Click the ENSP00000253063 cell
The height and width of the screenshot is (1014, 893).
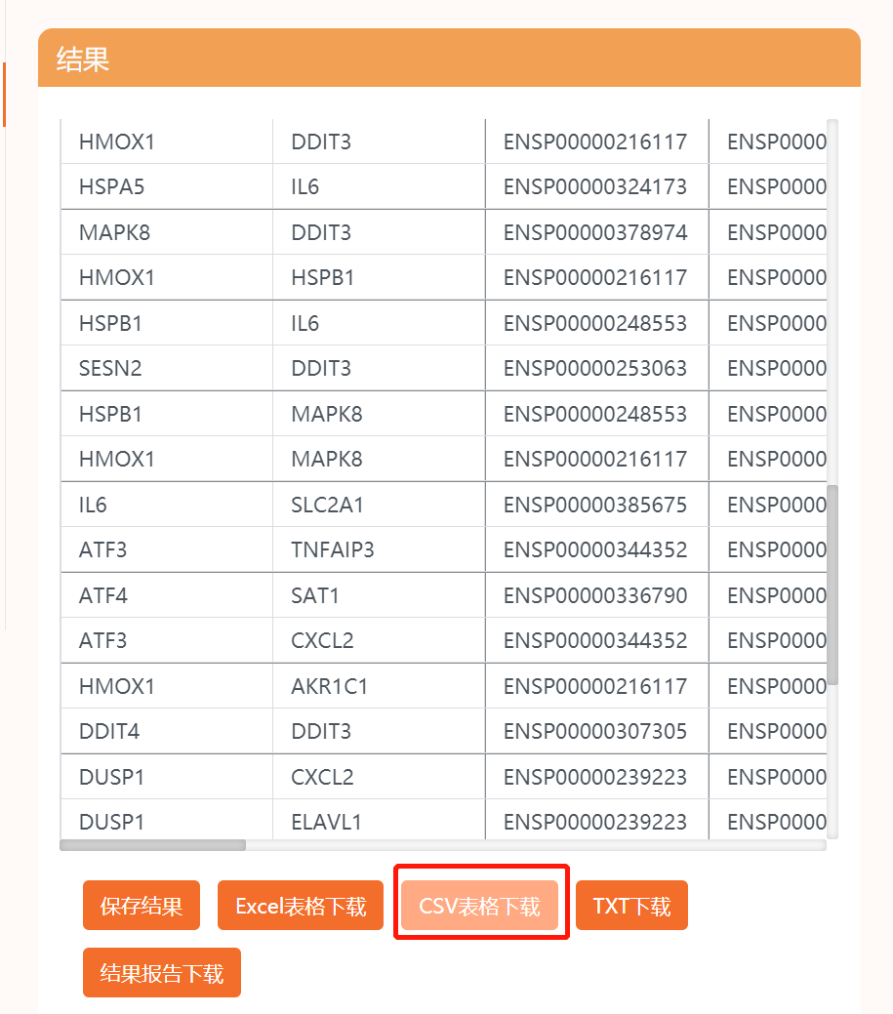(595, 368)
